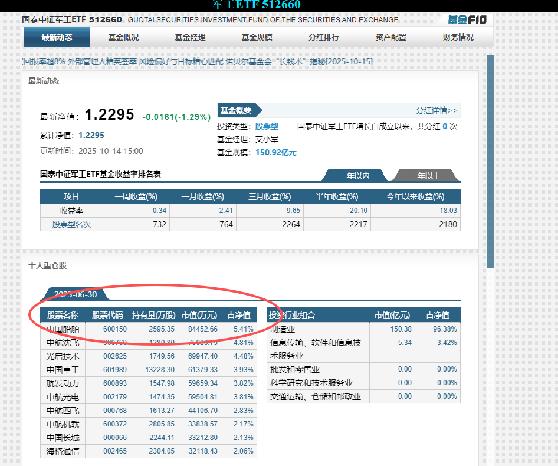Open the 资产配置 tab
558x466 pixels.
pos(390,37)
